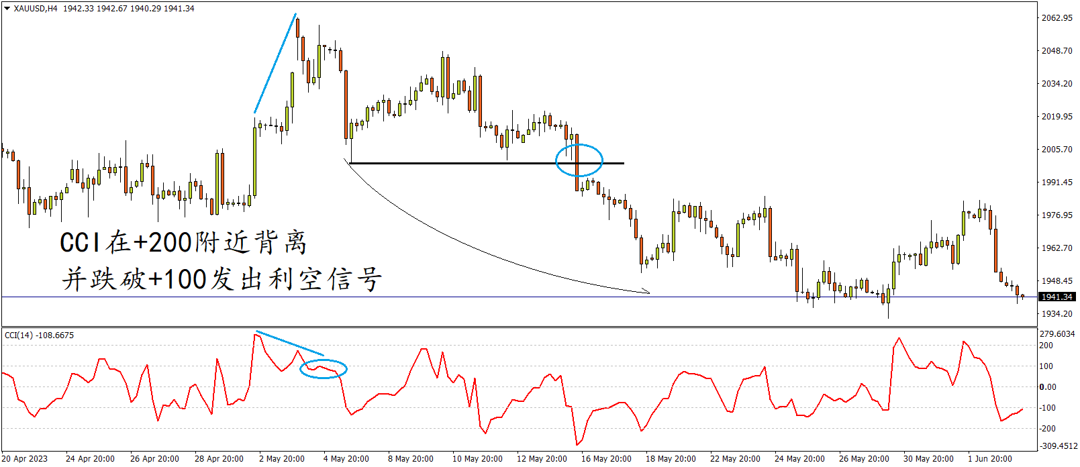
Task: Click the 279.6034 CCI scale maximum
Action: (x=1058, y=333)
